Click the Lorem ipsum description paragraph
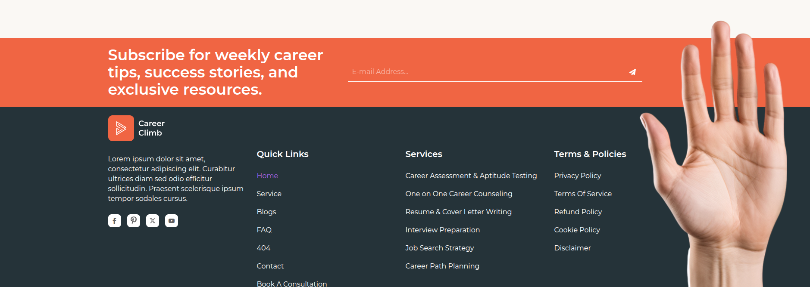The height and width of the screenshot is (287, 810). pos(176,179)
